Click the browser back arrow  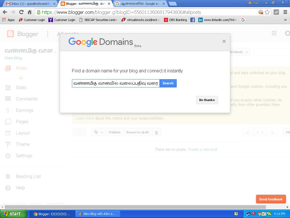[x=5, y=12]
